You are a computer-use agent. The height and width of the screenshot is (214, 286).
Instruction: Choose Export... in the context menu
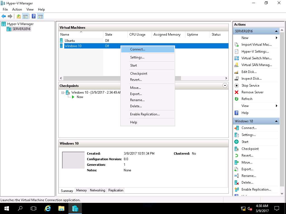[148, 94]
